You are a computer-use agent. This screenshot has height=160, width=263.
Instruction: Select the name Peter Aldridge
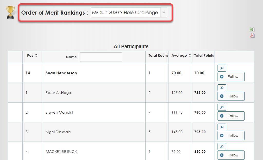pos(58,93)
